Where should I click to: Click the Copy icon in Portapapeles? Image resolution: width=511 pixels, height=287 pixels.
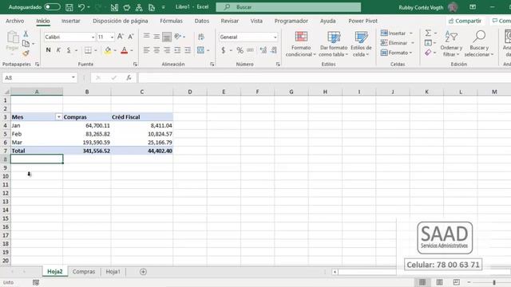(x=26, y=43)
